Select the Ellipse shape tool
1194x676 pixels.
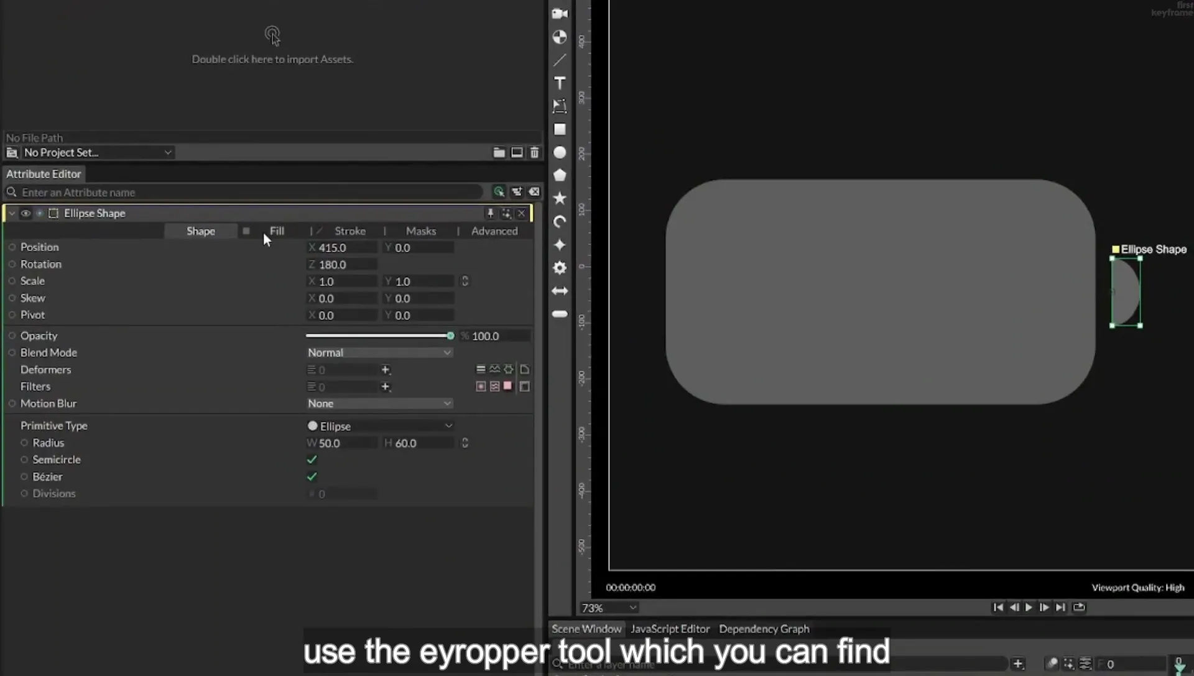(x=560, y=152)
